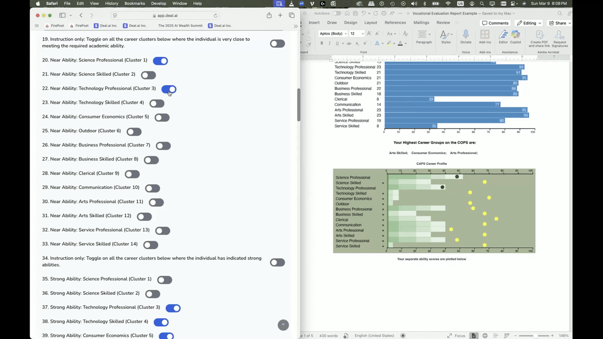This screenshot has width=603, height=339.
Task: Open the Design ribbon tab
Action: pyautogui.click(x=350, y=23)
